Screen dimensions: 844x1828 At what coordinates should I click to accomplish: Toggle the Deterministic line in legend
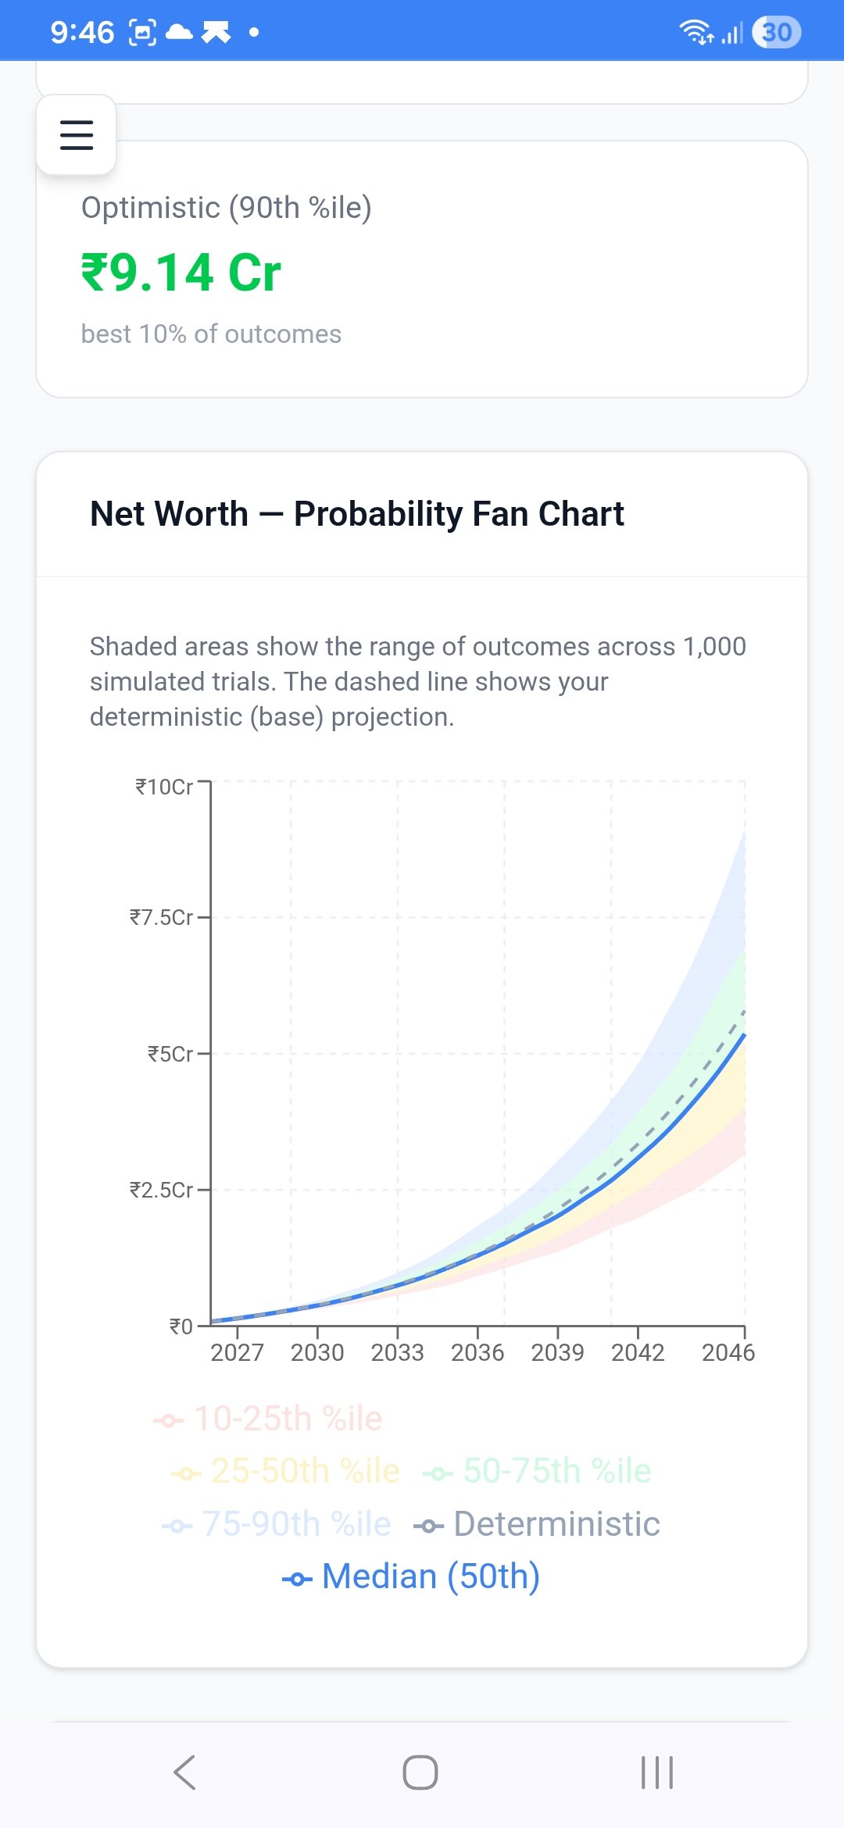tap(538, 1524)
